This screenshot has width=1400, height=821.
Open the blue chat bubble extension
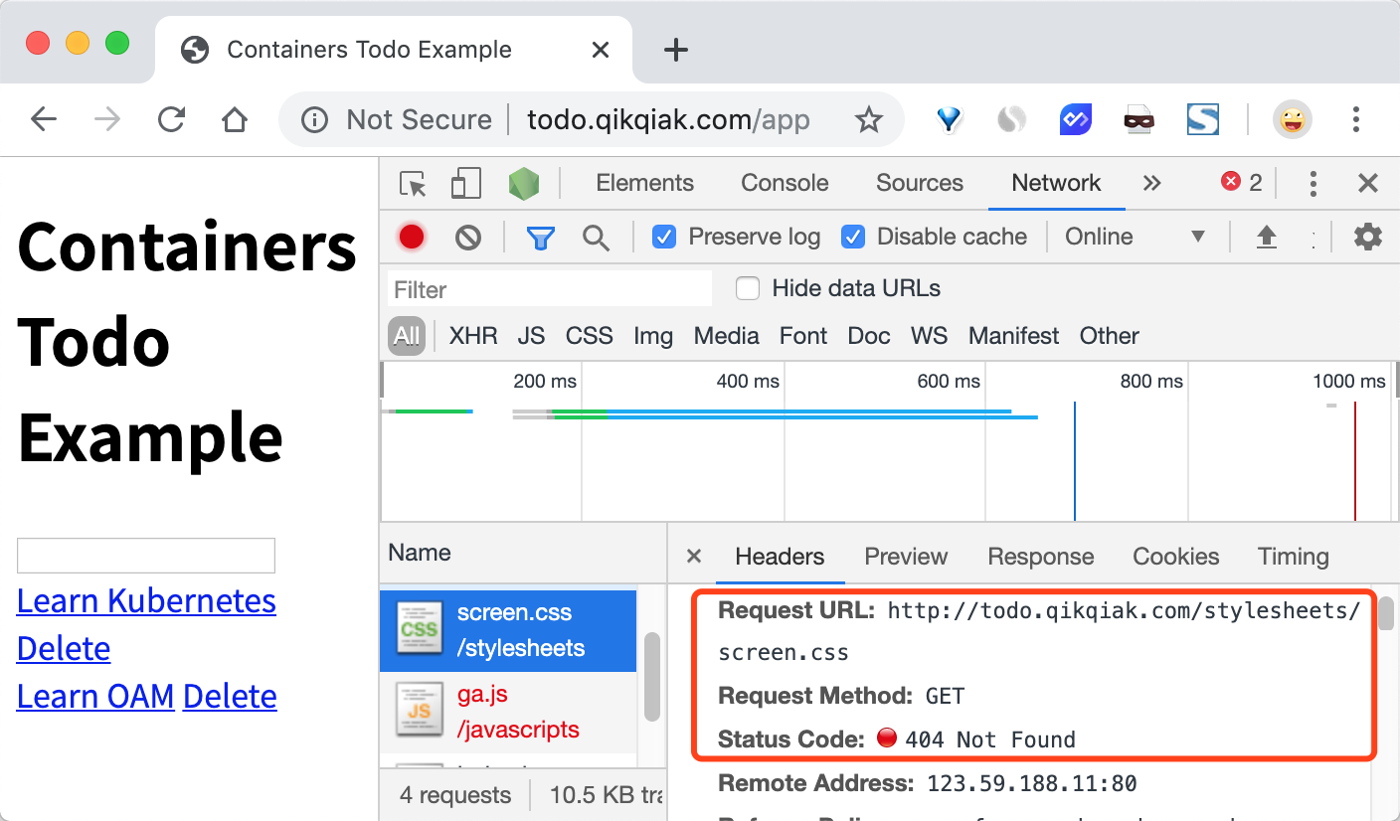[x=1076, y=120]
